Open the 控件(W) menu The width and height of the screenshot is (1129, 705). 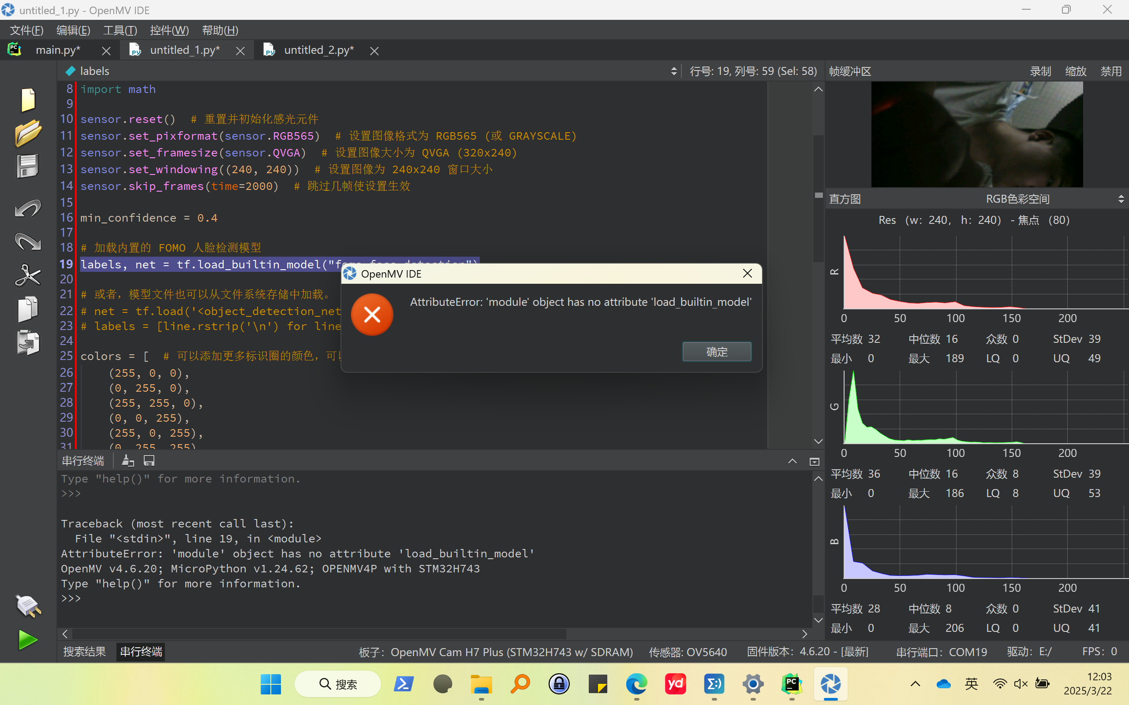pyautogui.click(x=169, y=30)
